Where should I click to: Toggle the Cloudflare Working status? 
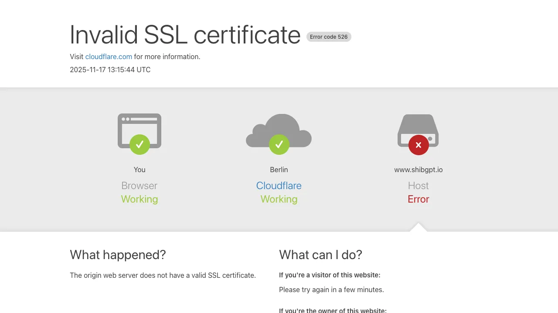tap(279, 199)
